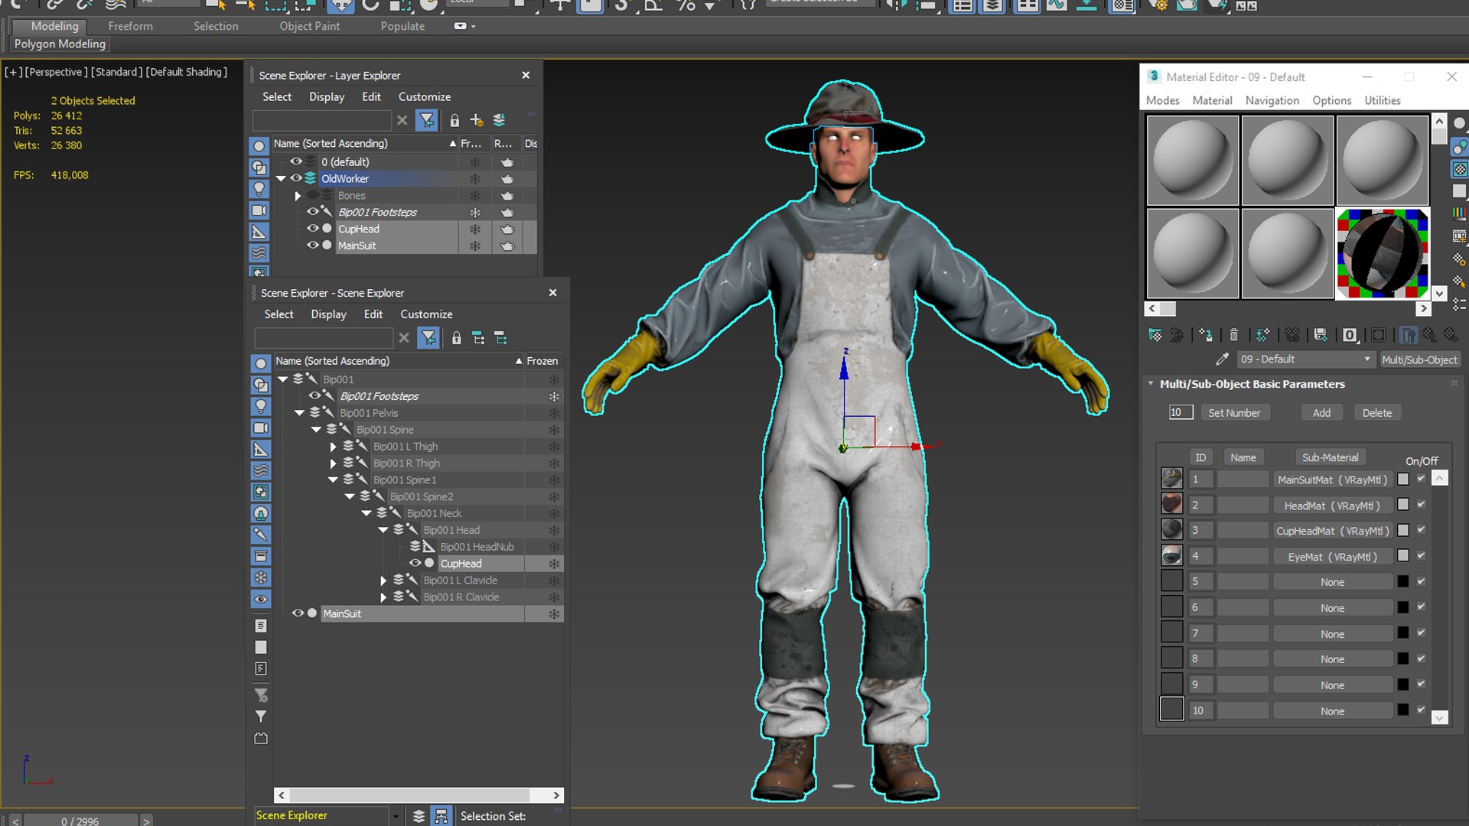Click the MainSuitMat (VRayMtl) sub-material button
Screen dimensions: 1469x826
1332,480
